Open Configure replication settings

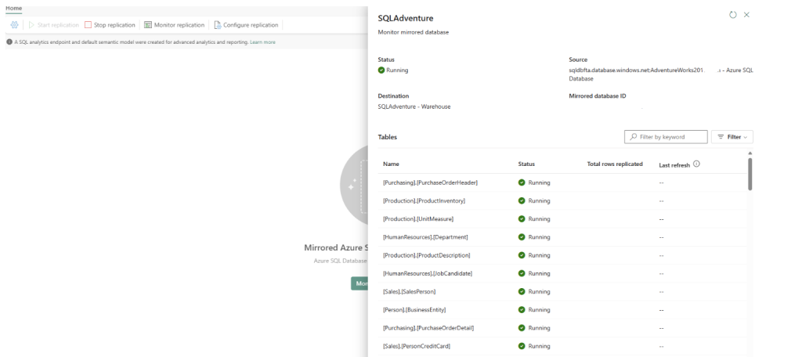(x=246, y=24)
